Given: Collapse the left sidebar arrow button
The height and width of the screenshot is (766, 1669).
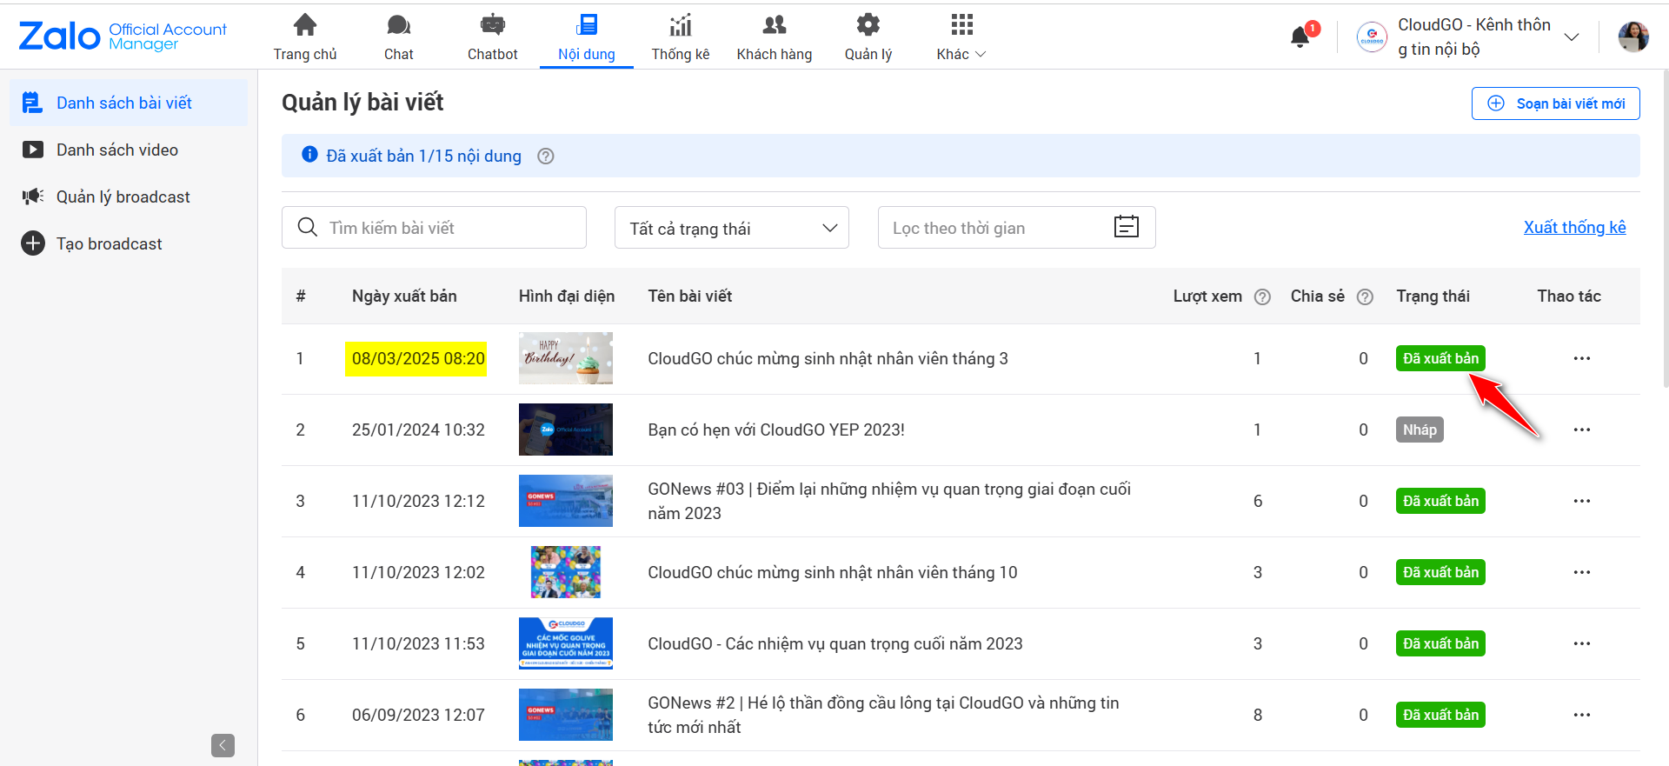Looking at the screenshot, I should (223, 745).
